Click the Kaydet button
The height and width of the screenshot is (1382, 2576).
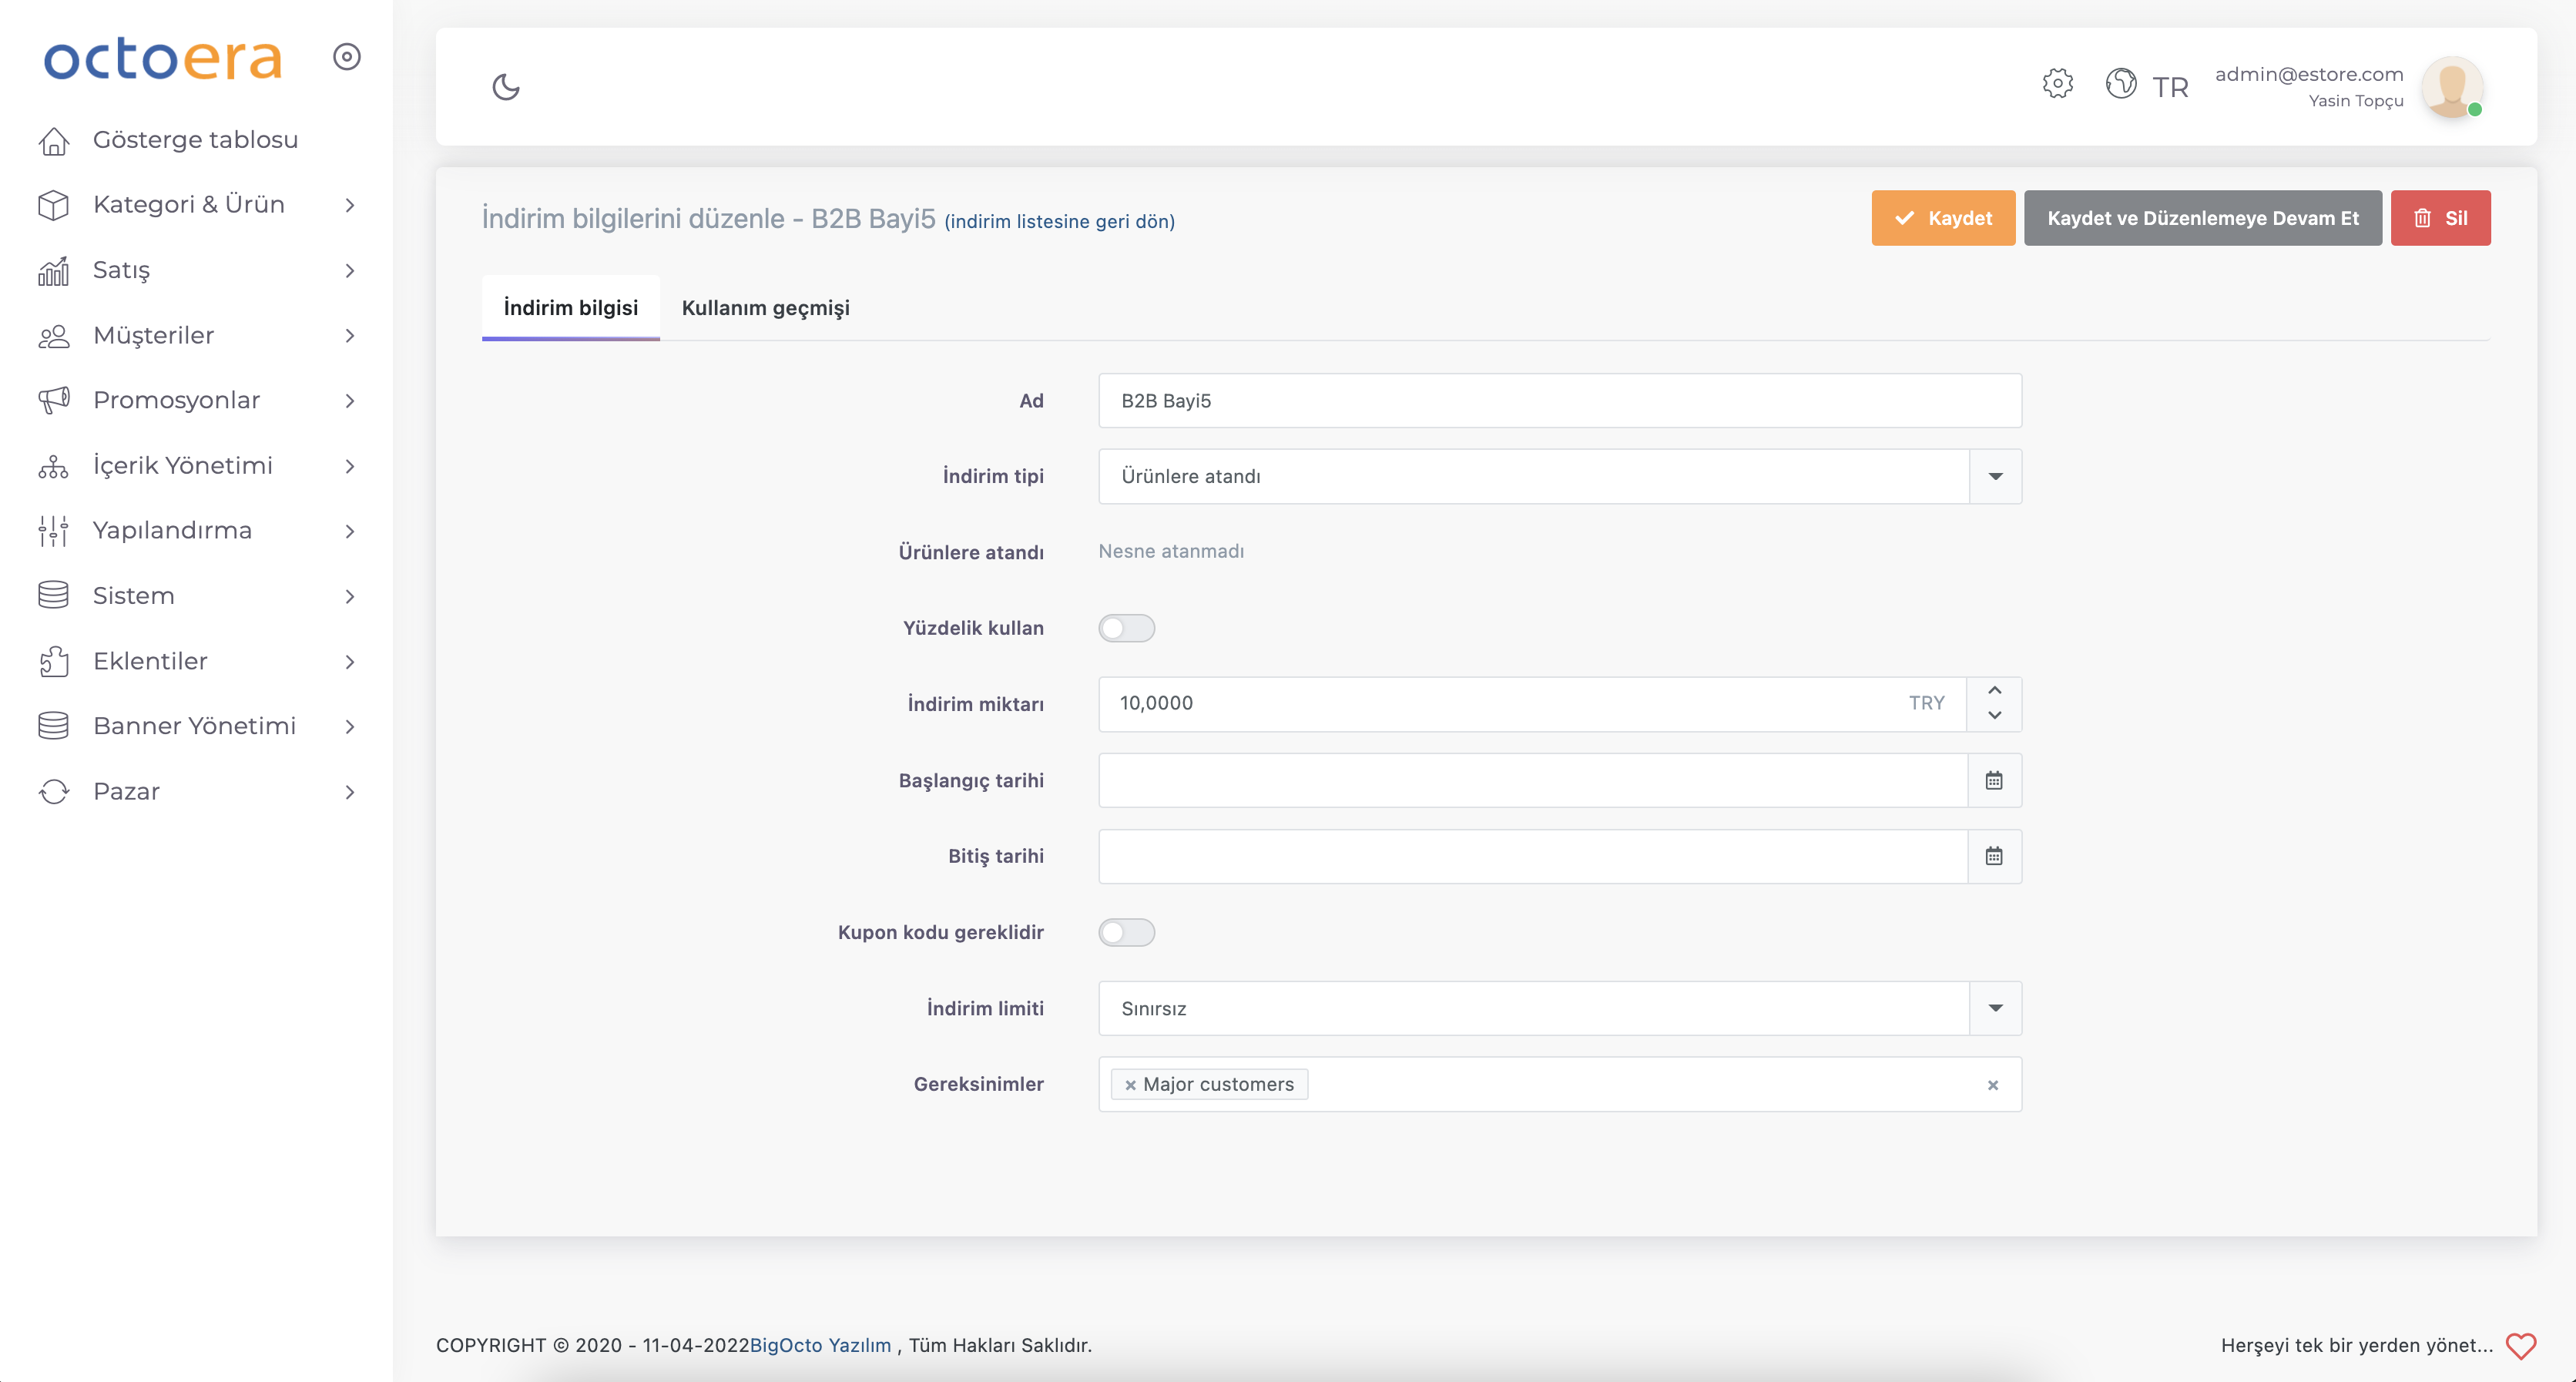(1942, 218)
